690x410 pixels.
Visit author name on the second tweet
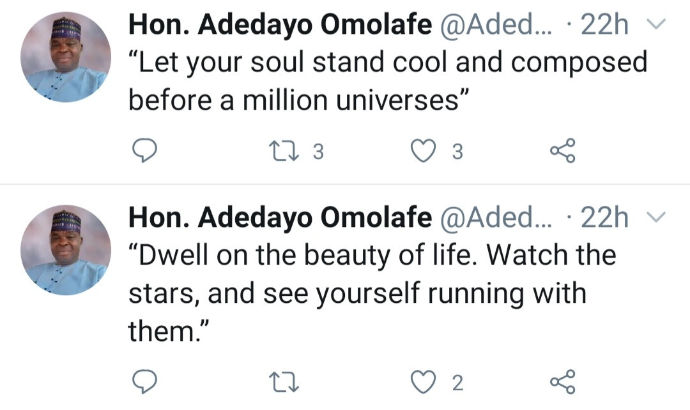280,218
